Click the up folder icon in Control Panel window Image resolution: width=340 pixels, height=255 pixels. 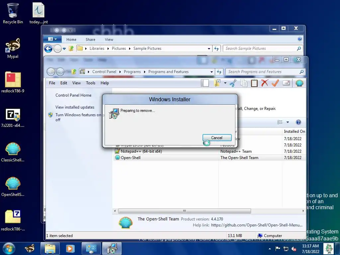pos(74,72)
